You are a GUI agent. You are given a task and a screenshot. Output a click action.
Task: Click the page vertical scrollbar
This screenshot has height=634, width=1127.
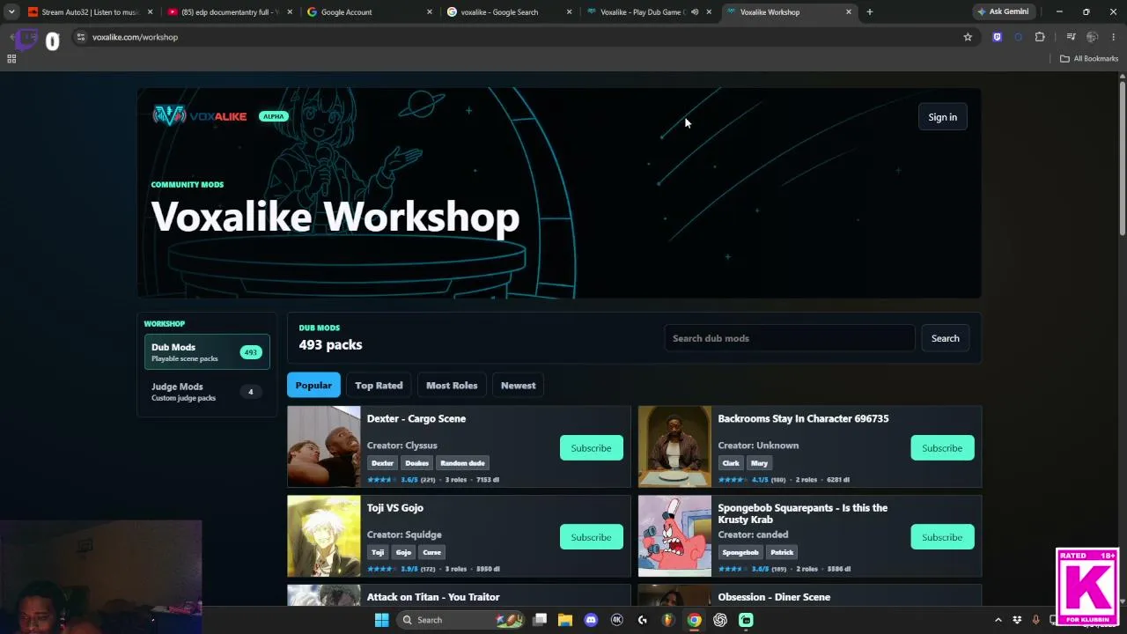(1123, 158)
